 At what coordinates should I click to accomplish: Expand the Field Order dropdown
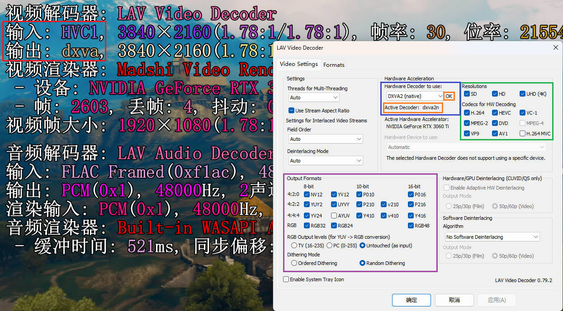pyautogui.click(x=326, y=139)
